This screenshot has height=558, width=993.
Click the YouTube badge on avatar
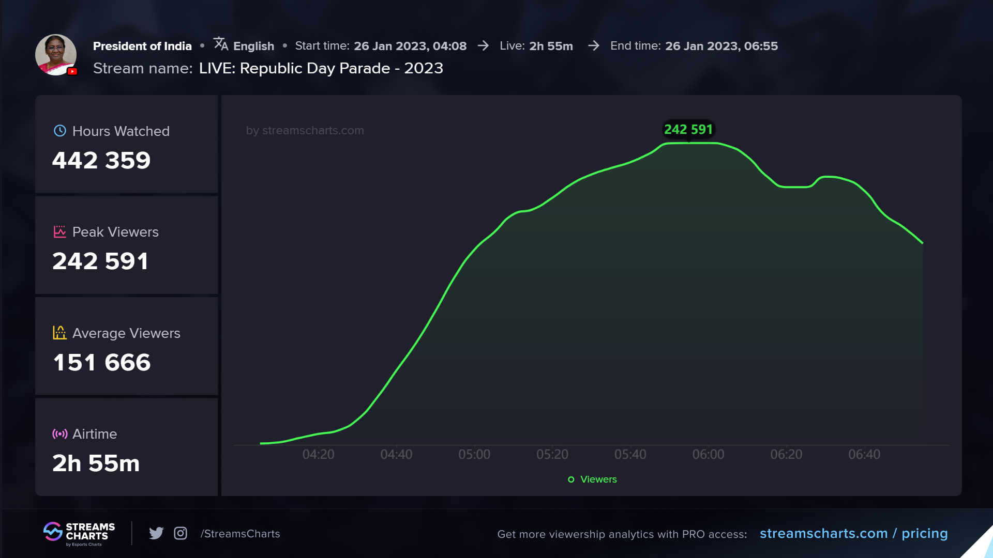point(72,71)
